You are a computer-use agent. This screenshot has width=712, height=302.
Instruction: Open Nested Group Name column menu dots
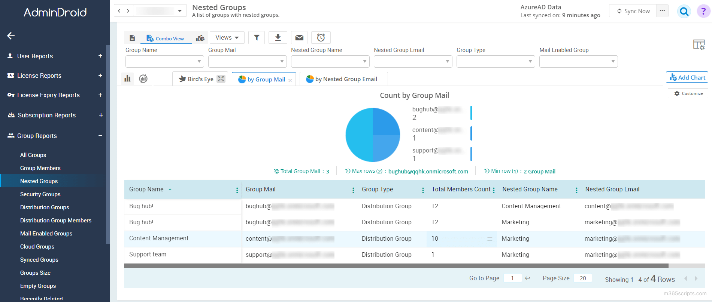coord(576,190)
